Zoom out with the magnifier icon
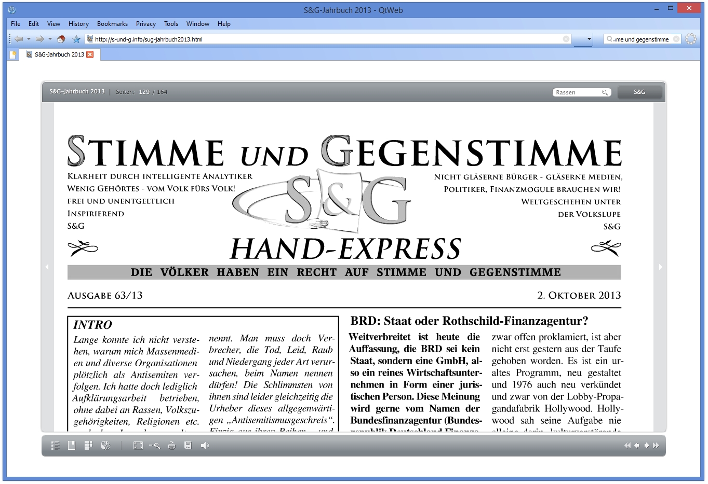 [154, 446]
